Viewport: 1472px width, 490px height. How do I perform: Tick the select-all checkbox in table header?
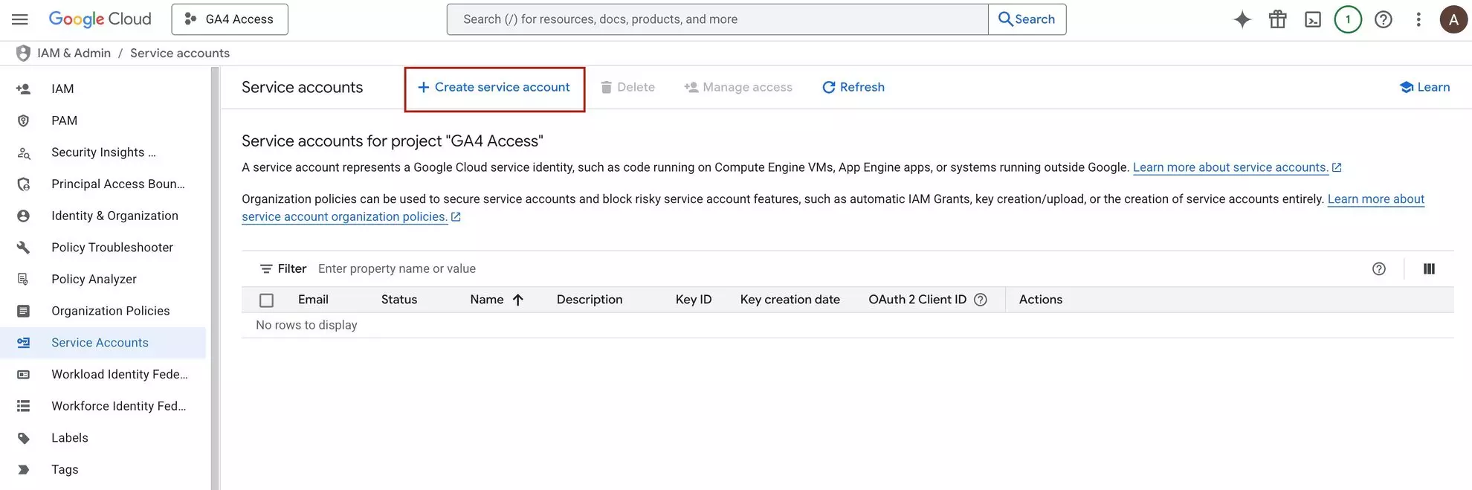[267, 300]
